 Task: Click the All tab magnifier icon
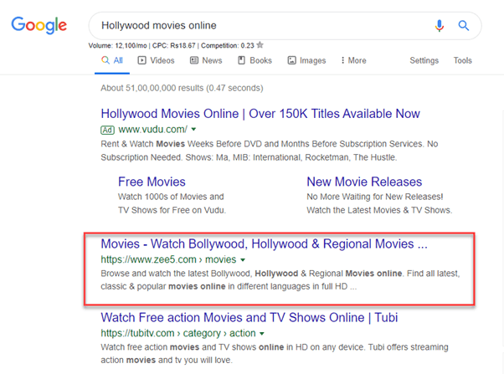click(x=105, y=60)
